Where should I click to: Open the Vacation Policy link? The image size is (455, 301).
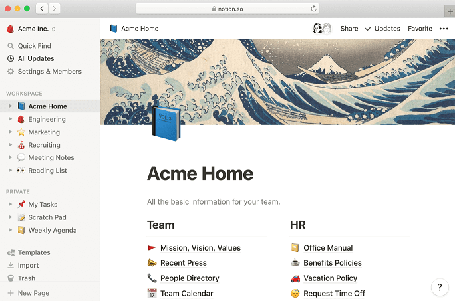pos(330,278)
